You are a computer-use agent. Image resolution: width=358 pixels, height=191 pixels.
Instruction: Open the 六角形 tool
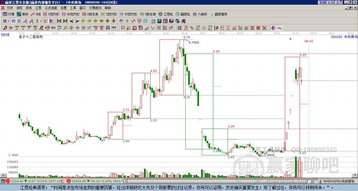click(200, 14)
